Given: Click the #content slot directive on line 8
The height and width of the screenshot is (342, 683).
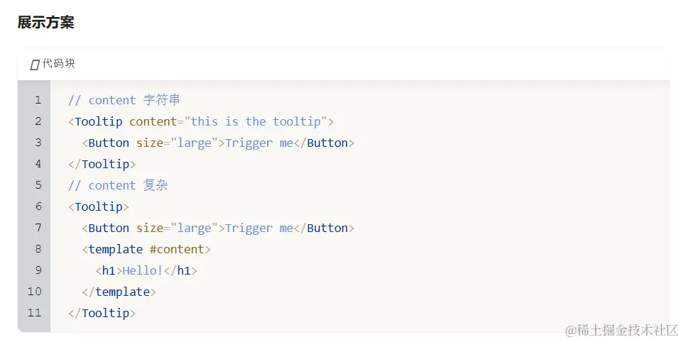Looking at the screenshot, I should (x=177, y=249).
